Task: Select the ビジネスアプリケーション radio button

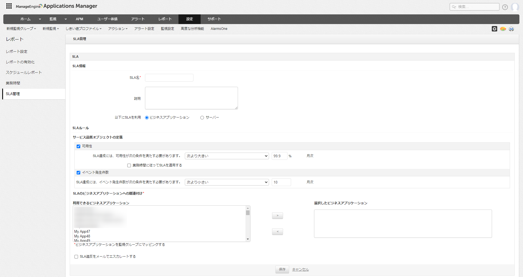Action: [x=147, y=117]
